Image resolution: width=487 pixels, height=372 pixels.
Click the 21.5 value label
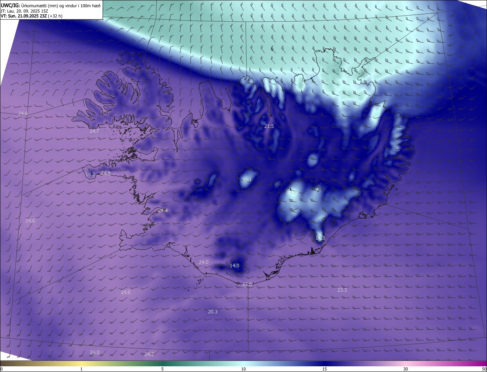click(x=269, y=126)
